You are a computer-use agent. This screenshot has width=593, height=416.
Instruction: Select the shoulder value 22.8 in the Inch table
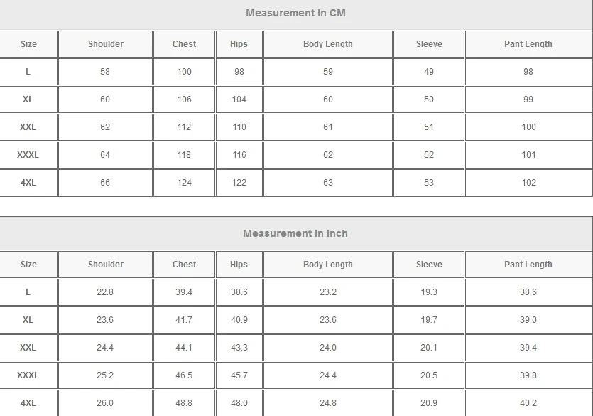pos(105,292)
